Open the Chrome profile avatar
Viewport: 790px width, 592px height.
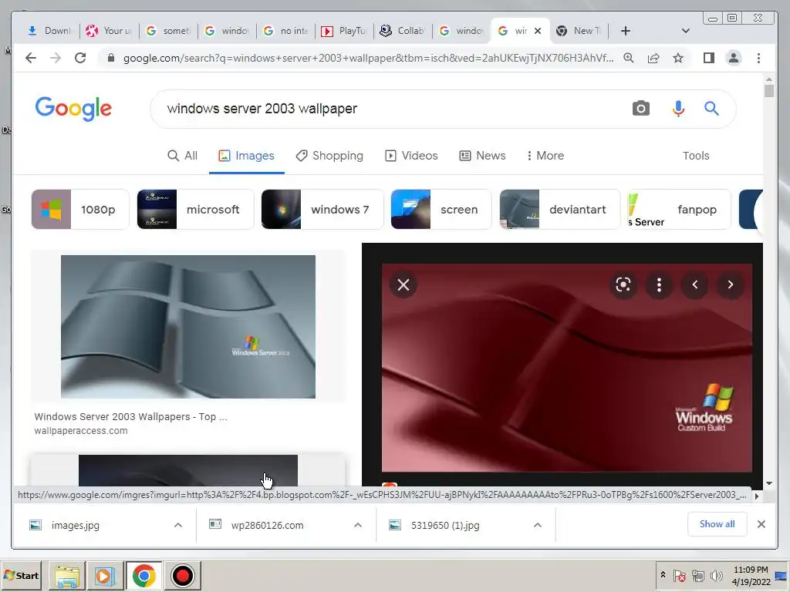734,58
